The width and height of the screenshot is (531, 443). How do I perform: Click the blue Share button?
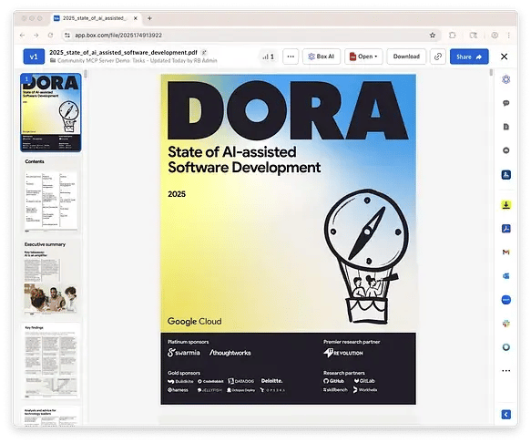pyautogui.click(x=469, y=57)
